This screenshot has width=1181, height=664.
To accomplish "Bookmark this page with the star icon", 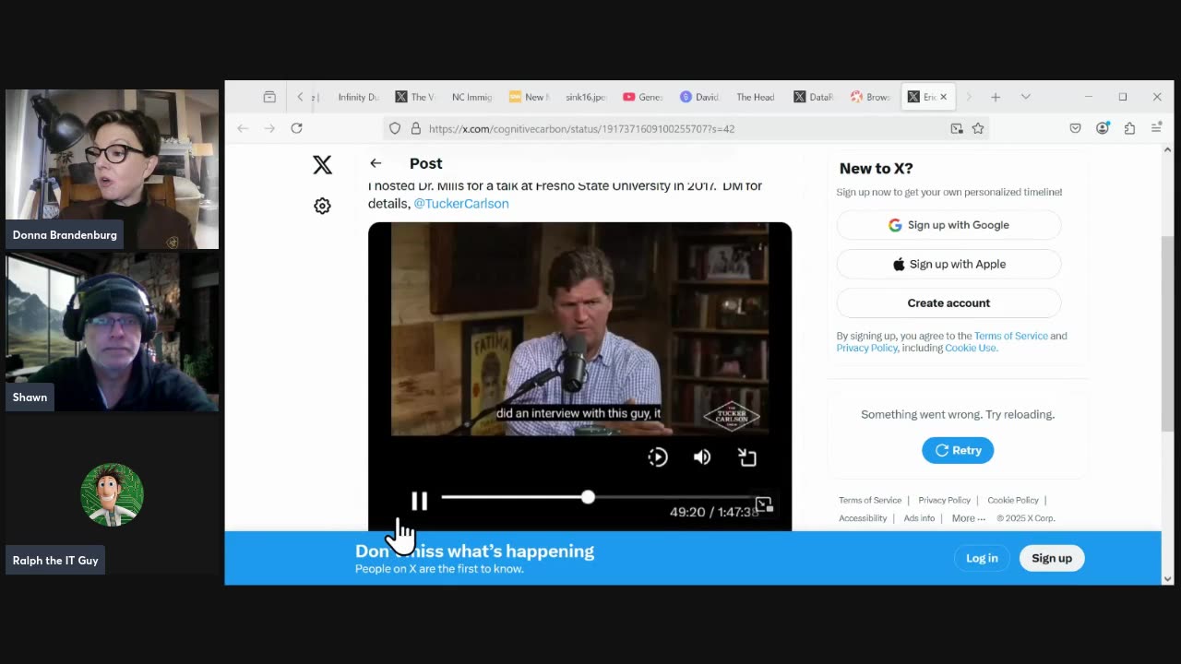I will tap(978, 128).
